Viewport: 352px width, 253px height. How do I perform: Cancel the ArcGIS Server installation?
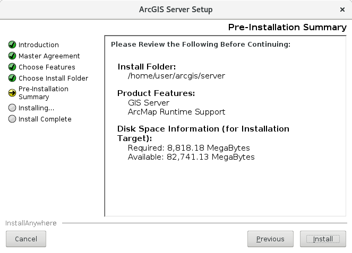point(26,239)
